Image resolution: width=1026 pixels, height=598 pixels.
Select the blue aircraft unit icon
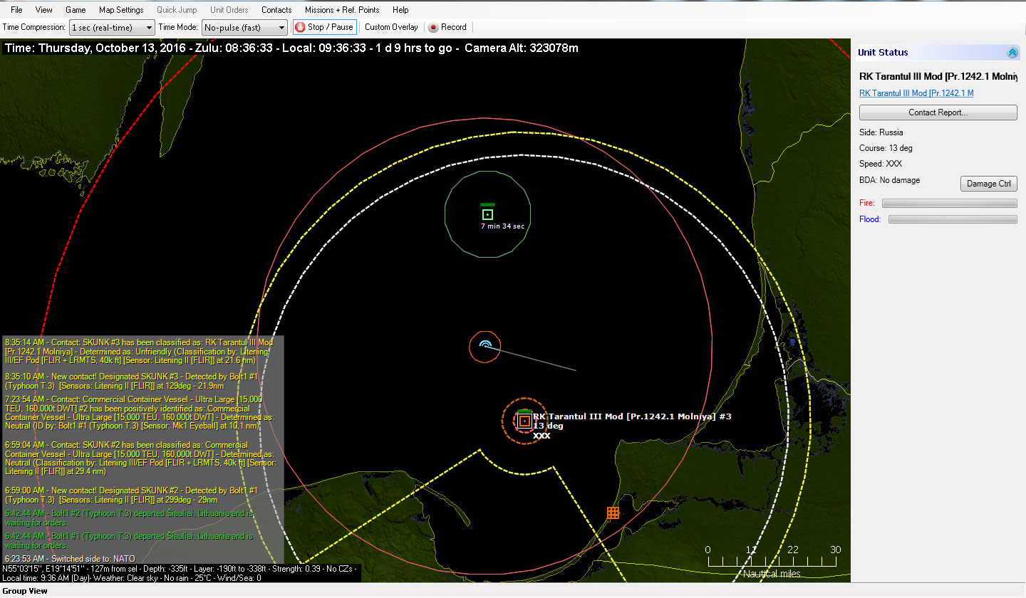tap(485, 346)
